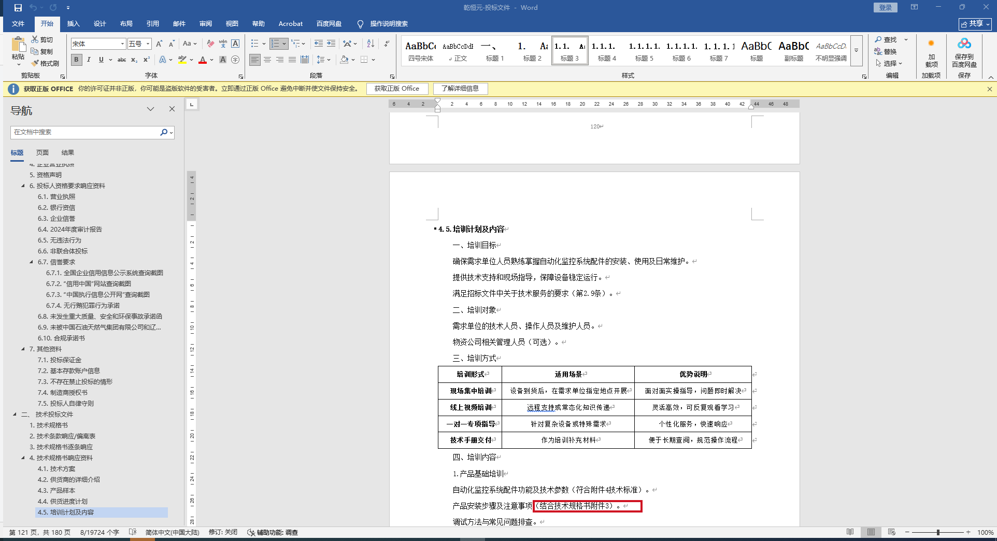Save the document with the floppy disk icon
The width and height of the screenshot is (997, 541).
click(18, 8)
